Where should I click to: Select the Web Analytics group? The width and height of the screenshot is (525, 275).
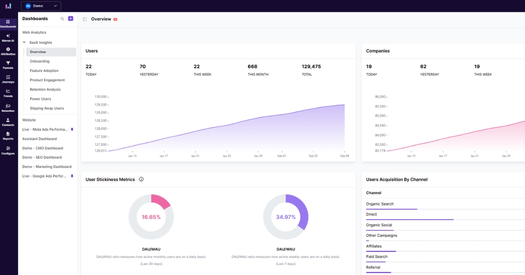[34, 32]
